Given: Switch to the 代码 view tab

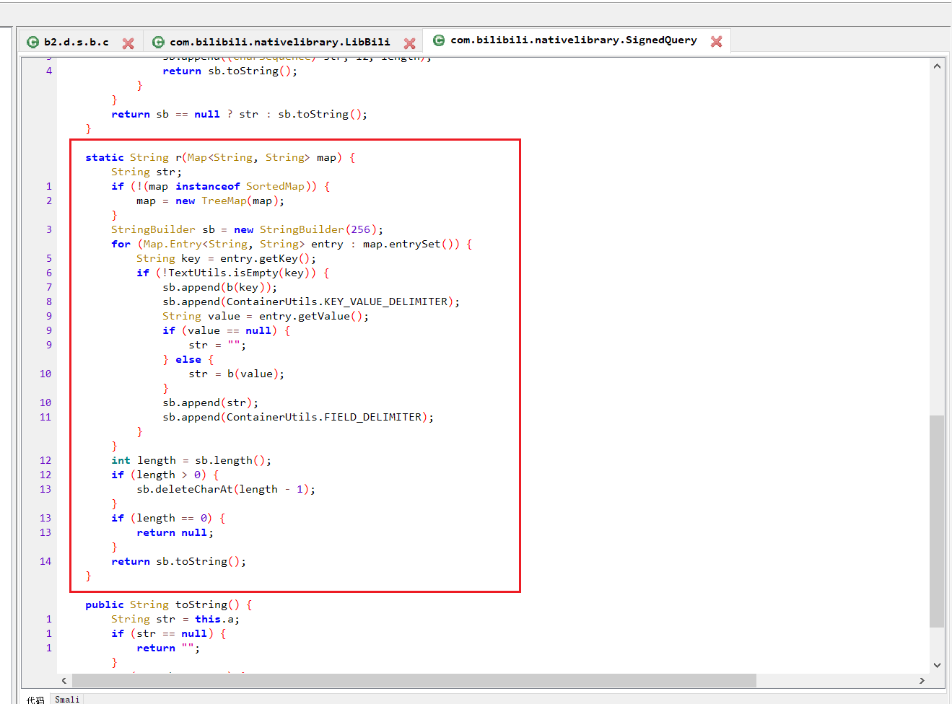Looking at the screenshot, I should coord(35,699).
